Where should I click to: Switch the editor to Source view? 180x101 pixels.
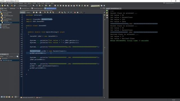22,12
